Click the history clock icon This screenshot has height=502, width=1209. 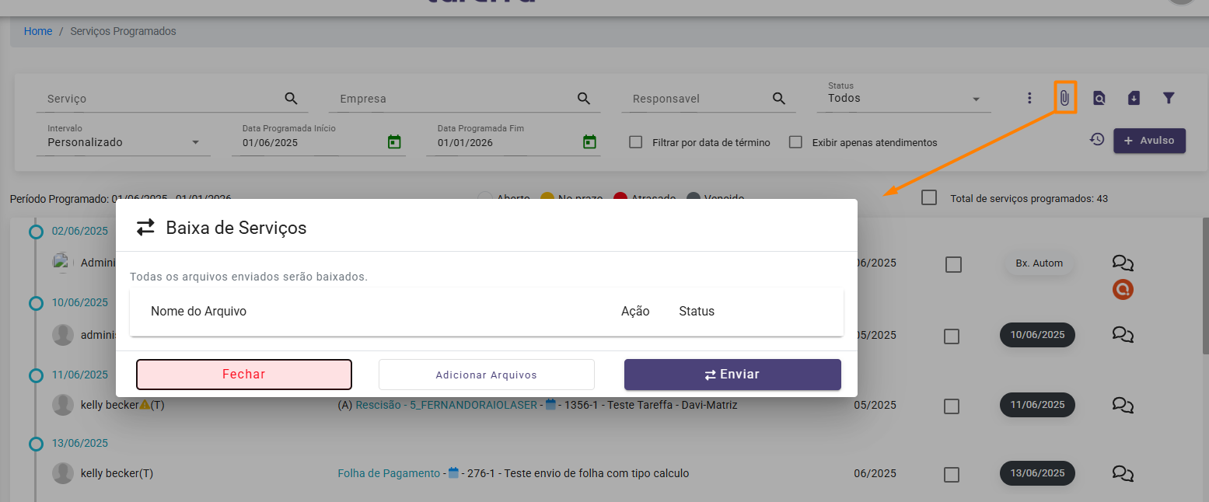1096,140
